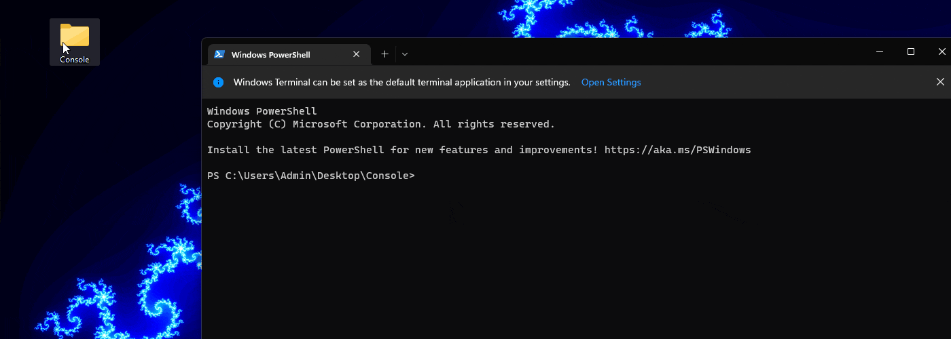Maximize the Windows Terminal window
Image resolution: width=951 pixels, height=339 pixels.
(x=911, y=52)
